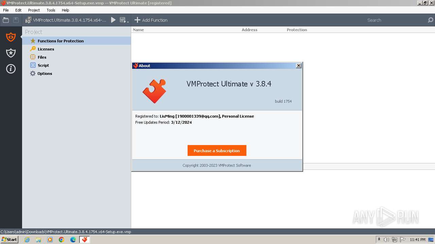Launch Chrome from taskbar
The width and height of the screenshot is (435, 244).
(x=62, y=240)
